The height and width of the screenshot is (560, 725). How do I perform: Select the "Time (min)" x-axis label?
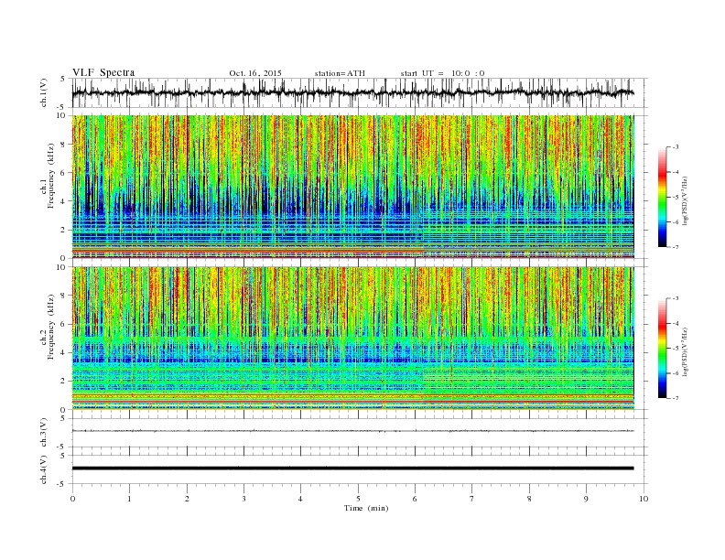[366, 508]
